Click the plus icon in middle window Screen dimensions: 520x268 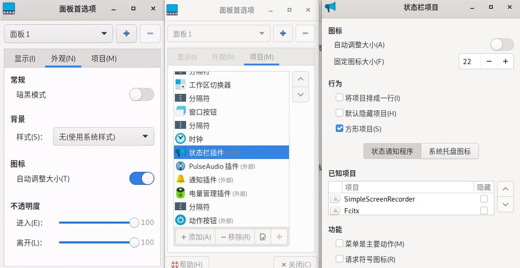pyautogui.click(x=283, y=34)
